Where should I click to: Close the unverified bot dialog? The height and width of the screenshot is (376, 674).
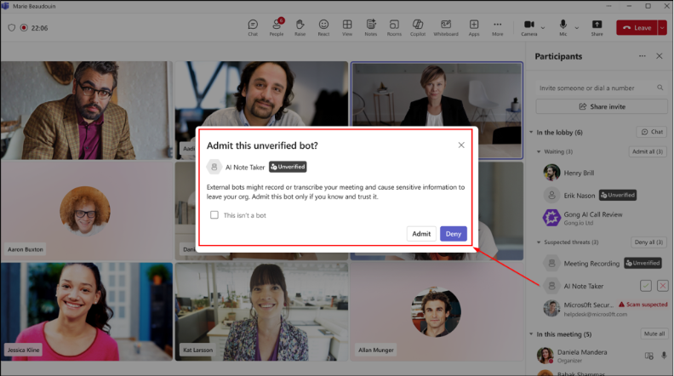click(x=461, y=145)
